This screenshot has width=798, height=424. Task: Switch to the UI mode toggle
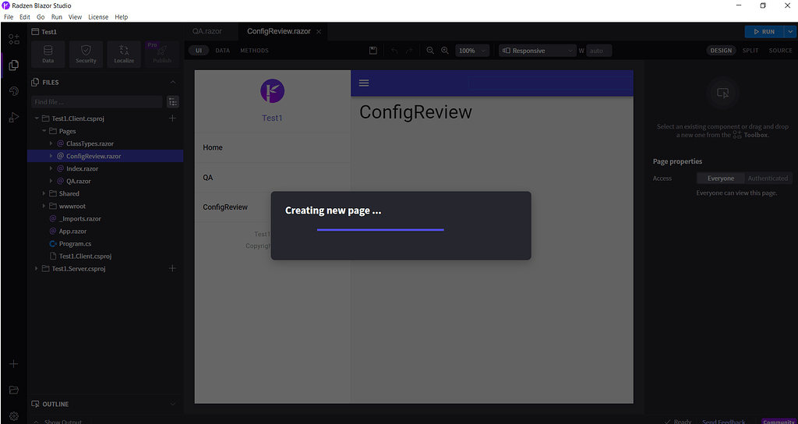pos(199,51)
